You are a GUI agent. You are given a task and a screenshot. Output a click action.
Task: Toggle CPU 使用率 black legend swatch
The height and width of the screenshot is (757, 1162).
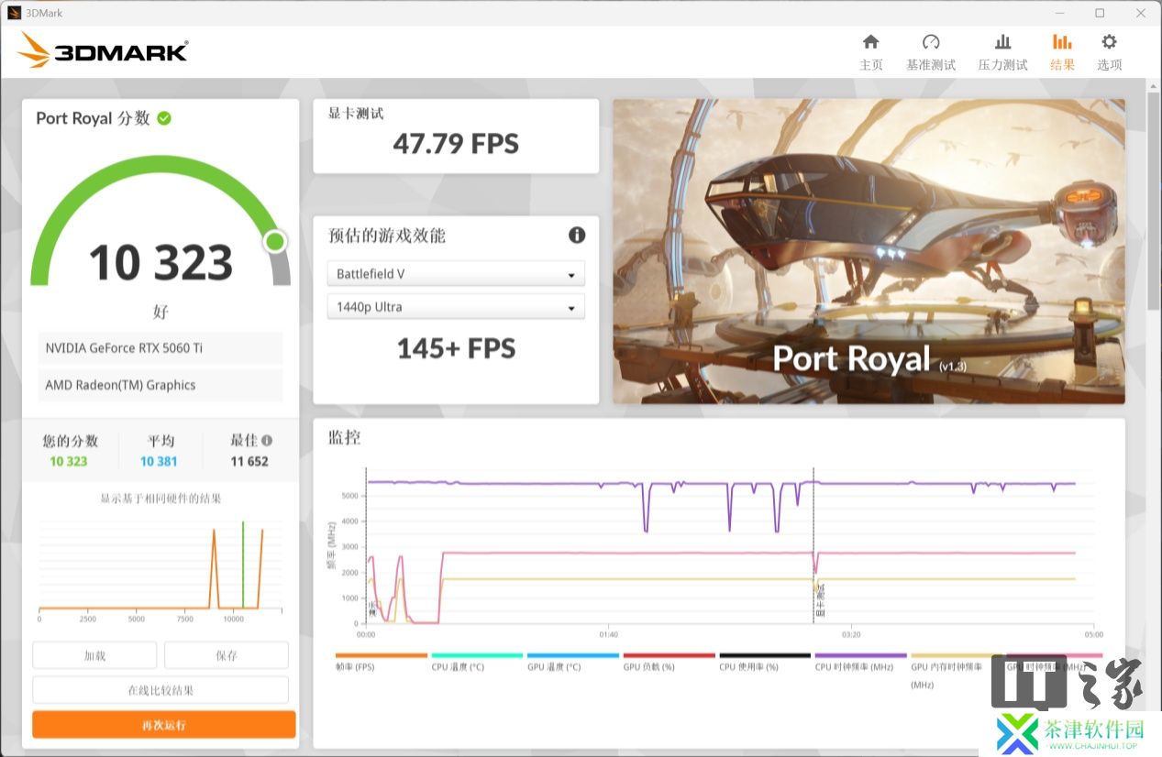[x=765, y=655]
